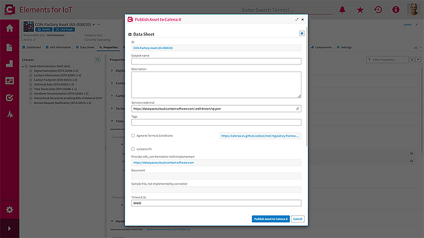The width and height of the screenshot is (424, 238).
Task: Click the Tags input field
Action: (216, 122)
